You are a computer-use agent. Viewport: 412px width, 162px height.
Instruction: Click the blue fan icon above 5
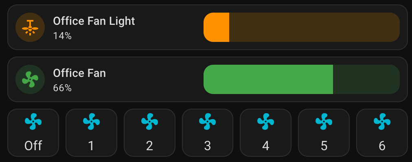(x=324, y=122)
